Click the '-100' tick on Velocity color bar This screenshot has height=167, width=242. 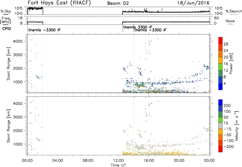228,141
